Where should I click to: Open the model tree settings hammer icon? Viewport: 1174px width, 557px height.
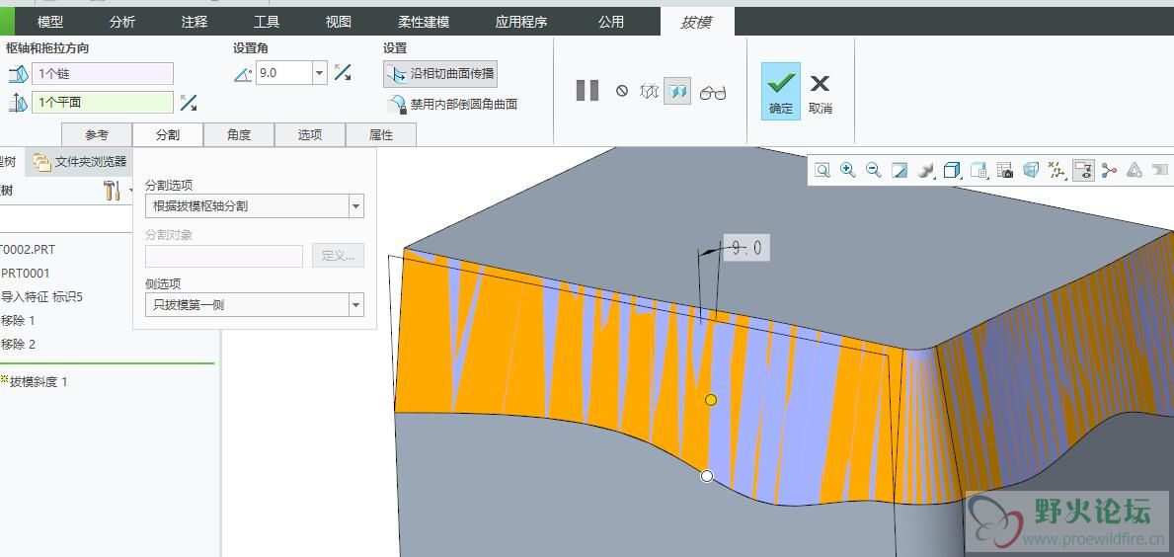coord(112,191)
